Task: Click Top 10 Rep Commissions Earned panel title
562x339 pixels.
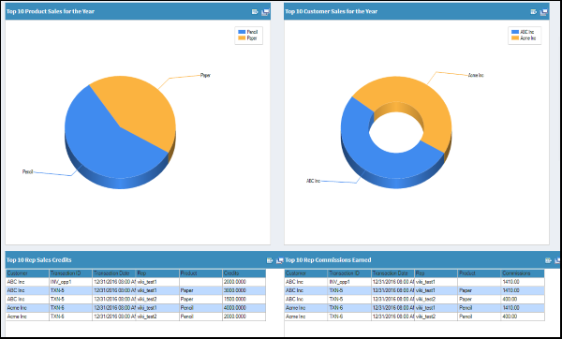Action: coord(329,260)
